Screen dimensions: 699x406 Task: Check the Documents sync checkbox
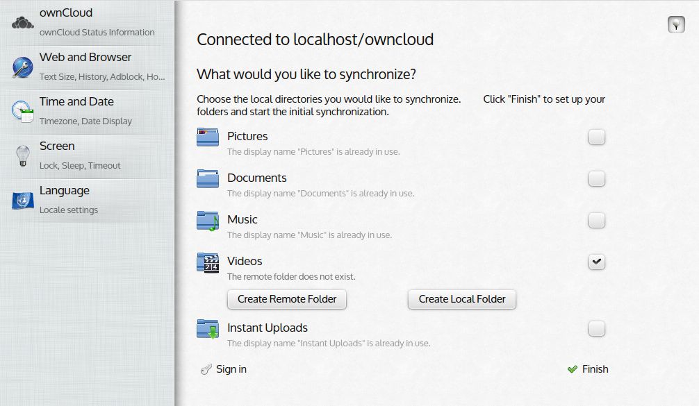[x=596, y=178]
